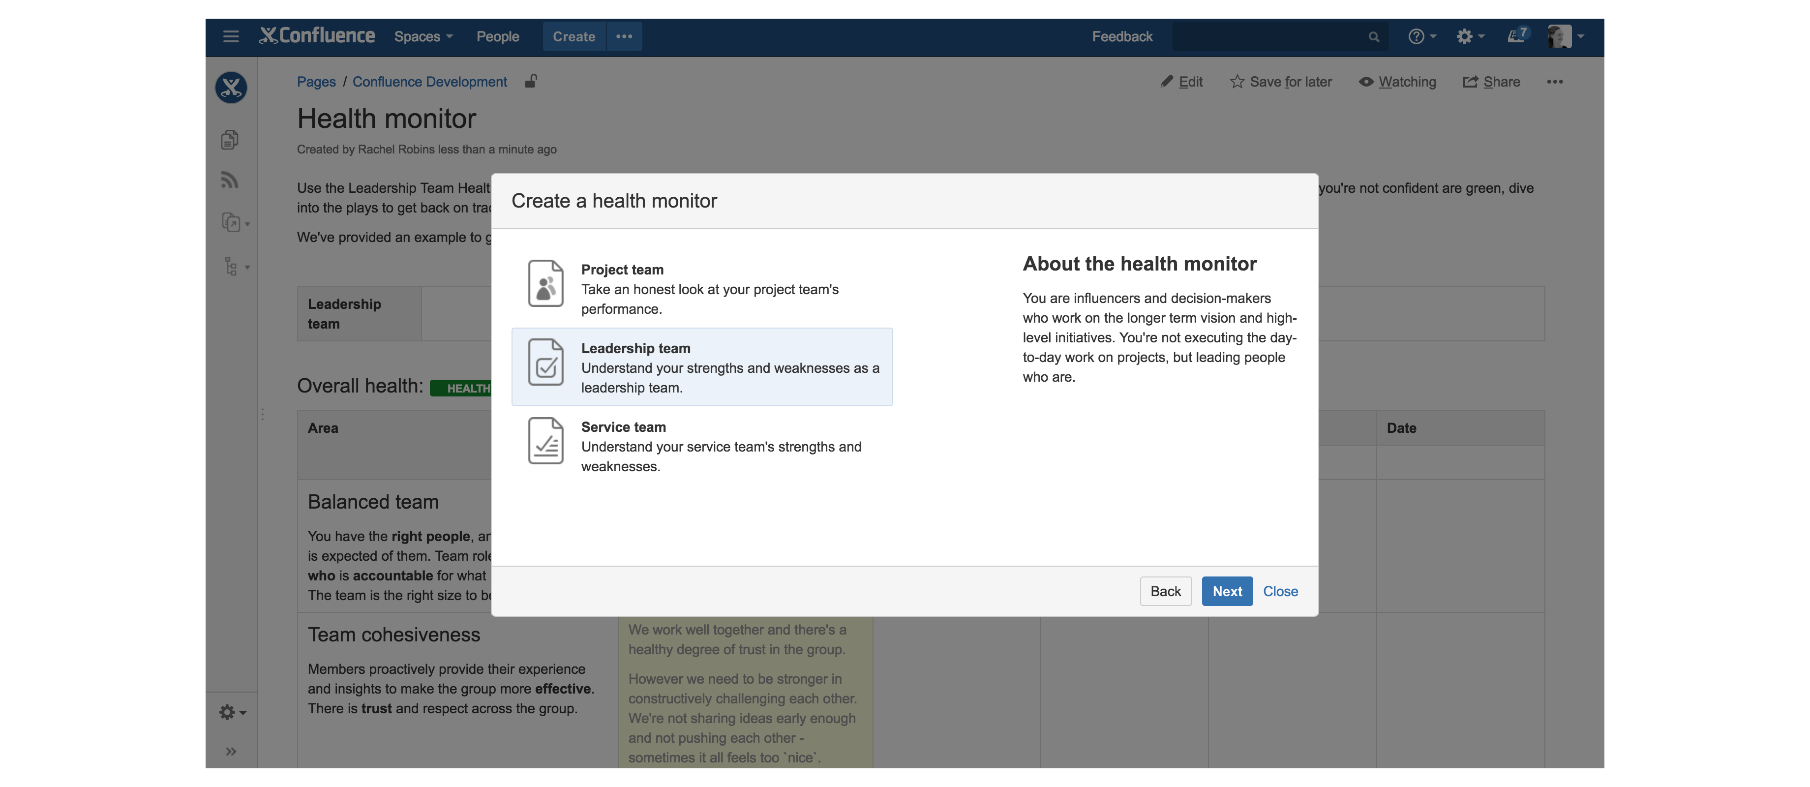The image size is (1810, 787).
Task: Click the search magnifier icon
Action: (1374, 37)
